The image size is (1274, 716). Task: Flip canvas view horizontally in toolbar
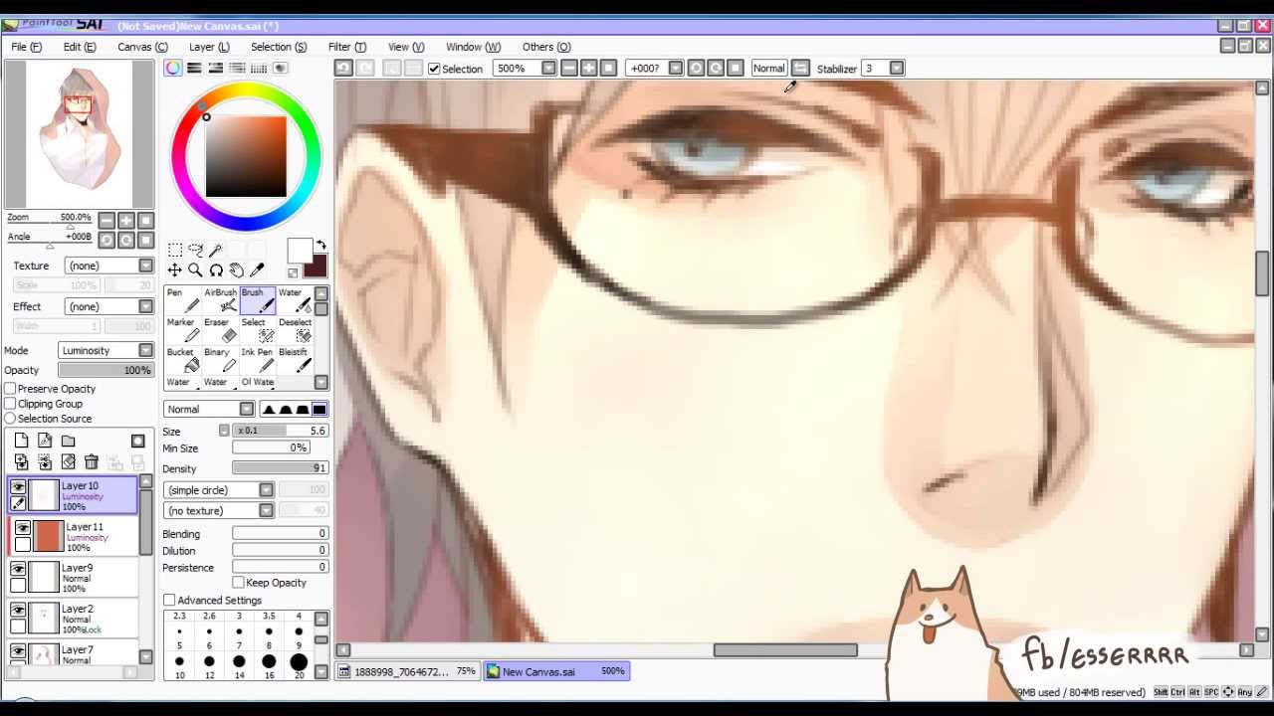point(800,68)
